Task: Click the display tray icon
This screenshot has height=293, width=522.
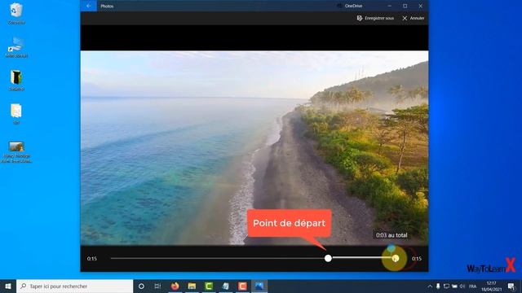Action: point(446,286)
